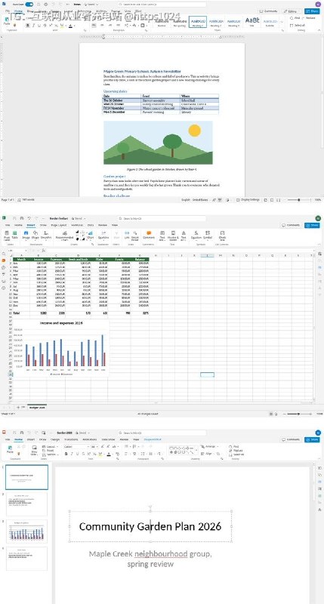Open the Symbol picker in Excel

(x=208, y=235)
